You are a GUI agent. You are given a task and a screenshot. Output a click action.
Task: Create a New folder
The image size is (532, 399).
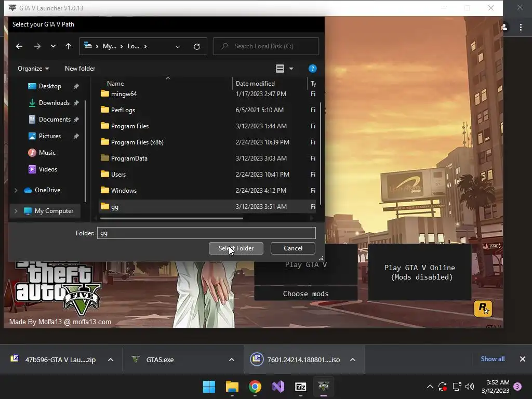[80, 69]
